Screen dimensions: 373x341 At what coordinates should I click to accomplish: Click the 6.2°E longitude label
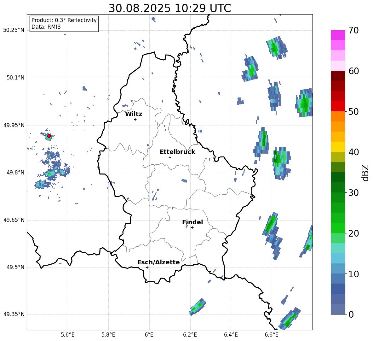point(190,335)
